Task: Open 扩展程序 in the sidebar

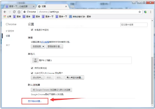Action: point(10,31)
